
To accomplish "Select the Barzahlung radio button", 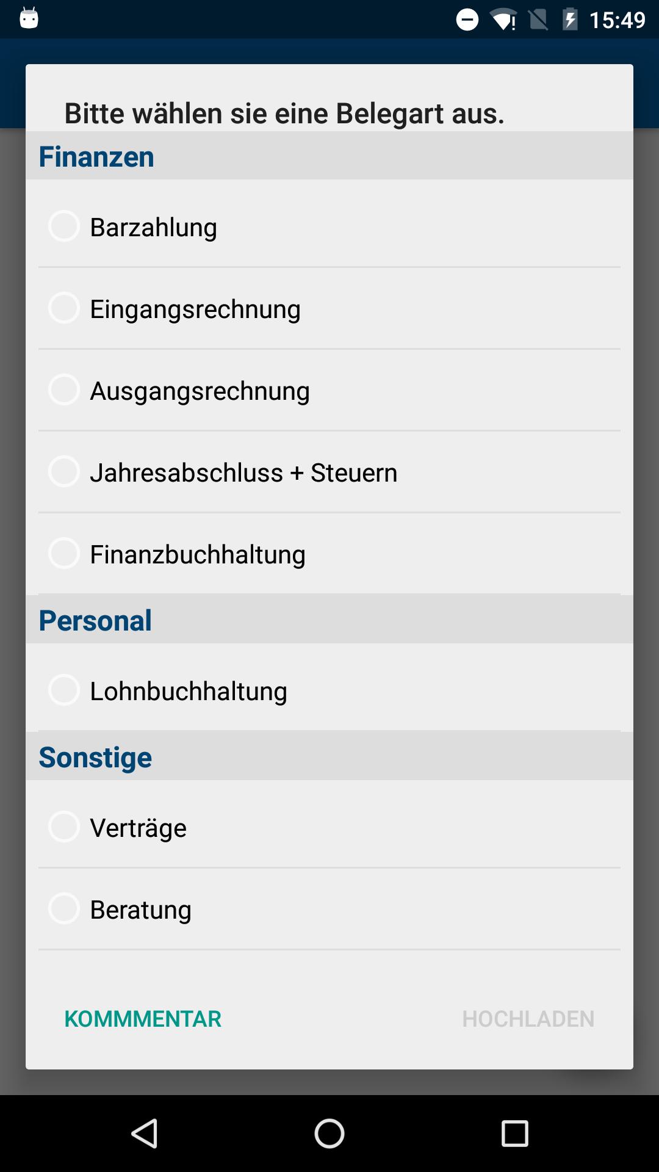I will [x=64, y=226].
